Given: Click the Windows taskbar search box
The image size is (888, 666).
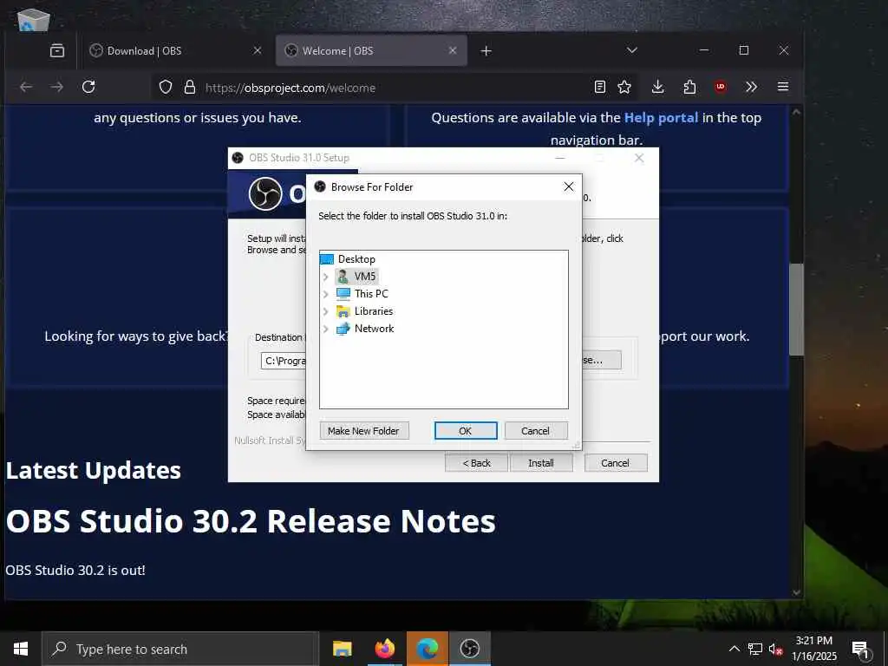Looking at the screenshot, I should click(180, 649).
